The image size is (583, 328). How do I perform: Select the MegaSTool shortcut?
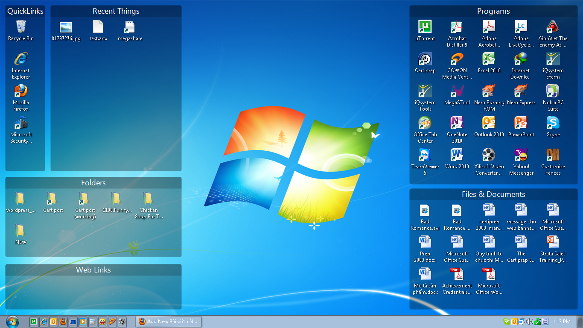[x=457, y=94]
